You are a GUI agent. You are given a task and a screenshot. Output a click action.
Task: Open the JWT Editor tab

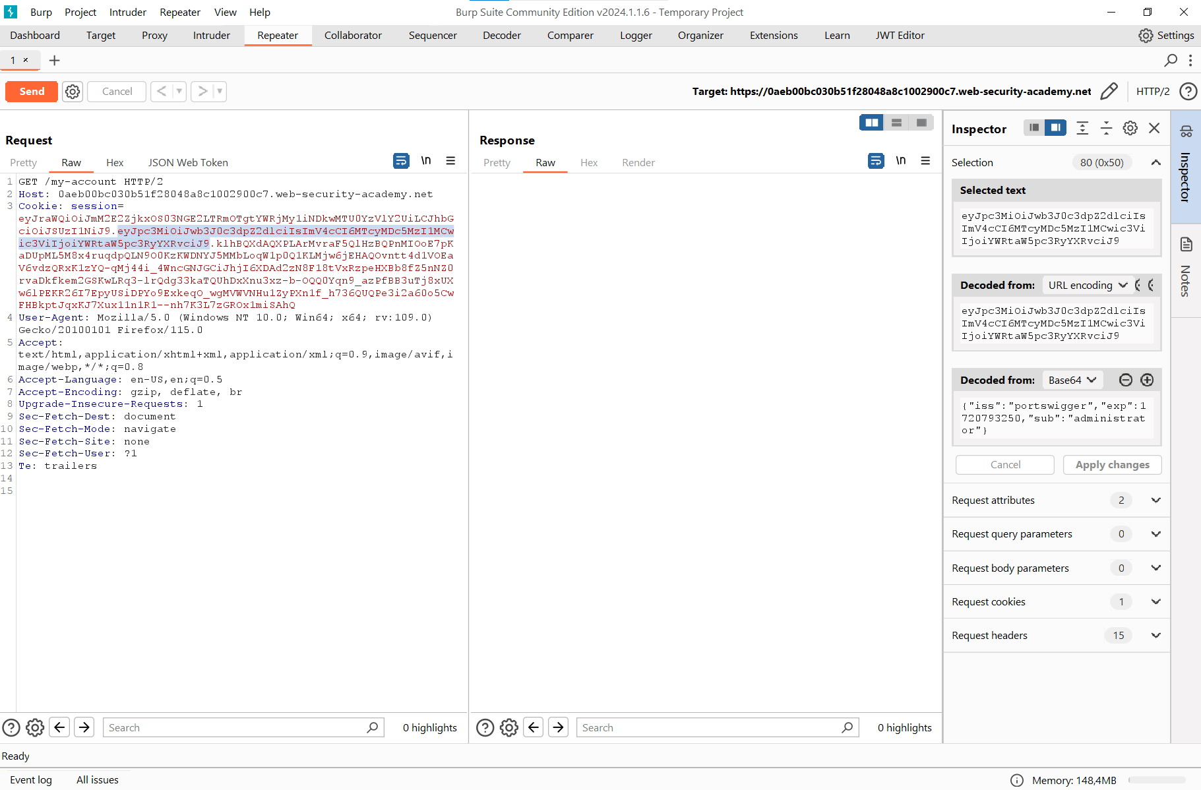click(x=900, y=36)
